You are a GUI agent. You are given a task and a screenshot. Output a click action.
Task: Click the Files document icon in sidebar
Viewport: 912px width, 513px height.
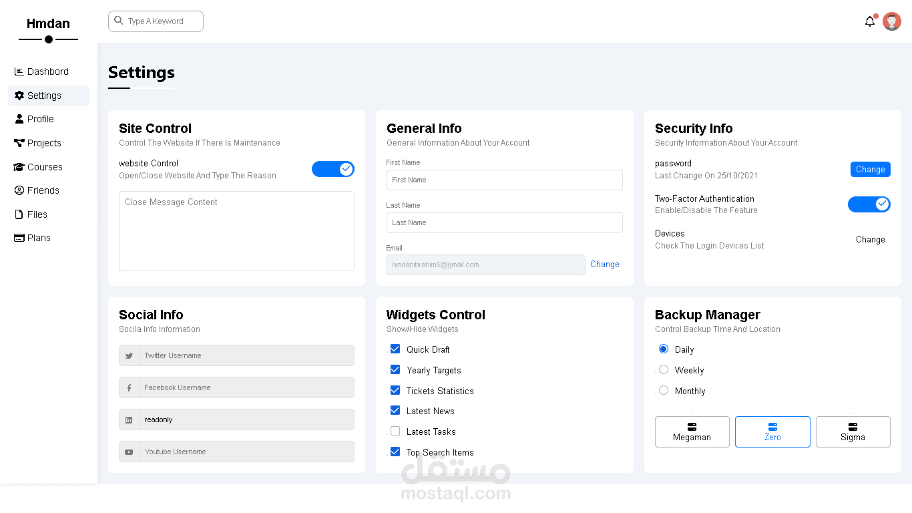pyautogui.click(x=19, y=214)
